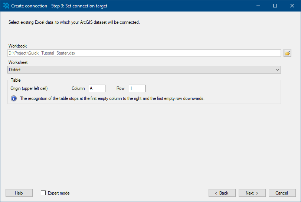Screen dimensions: 301x202
Task: Go to previous step with Back
Action: (222, 193)
